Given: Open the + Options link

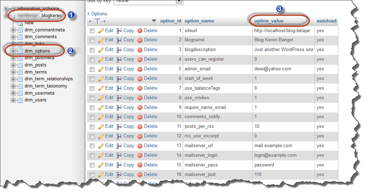Looking at the screenshot, I should [x=97, y=14].
